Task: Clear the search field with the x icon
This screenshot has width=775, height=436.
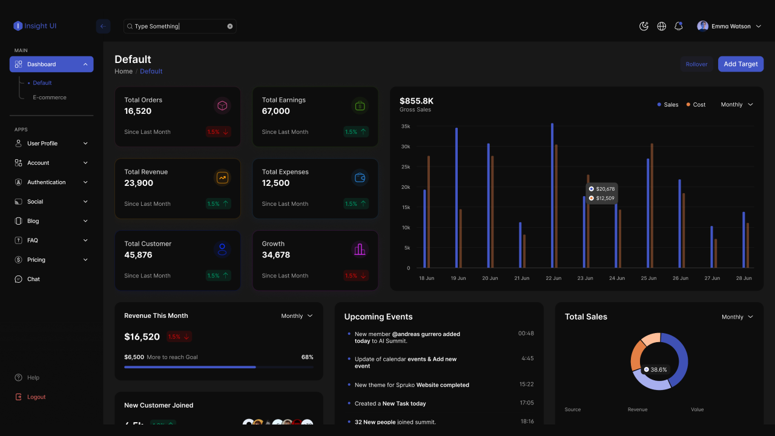Action: click(229, 26)
